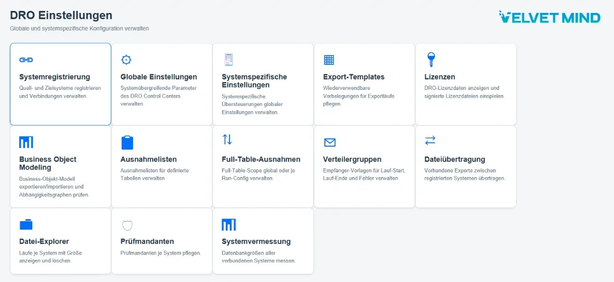Click the bar chart icon for Business Object Modeling
Viewport: 614px width, 282px height.
(26, 142)
